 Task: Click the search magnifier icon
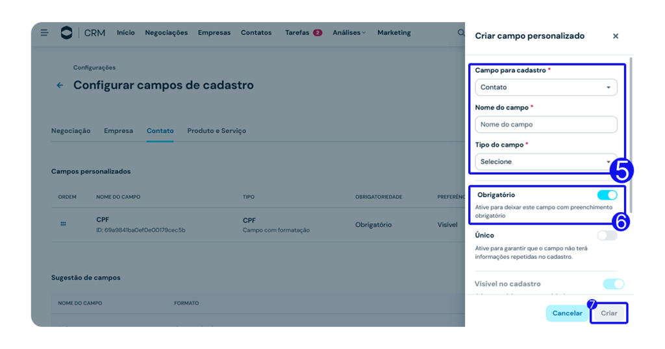tap(460, 32)
